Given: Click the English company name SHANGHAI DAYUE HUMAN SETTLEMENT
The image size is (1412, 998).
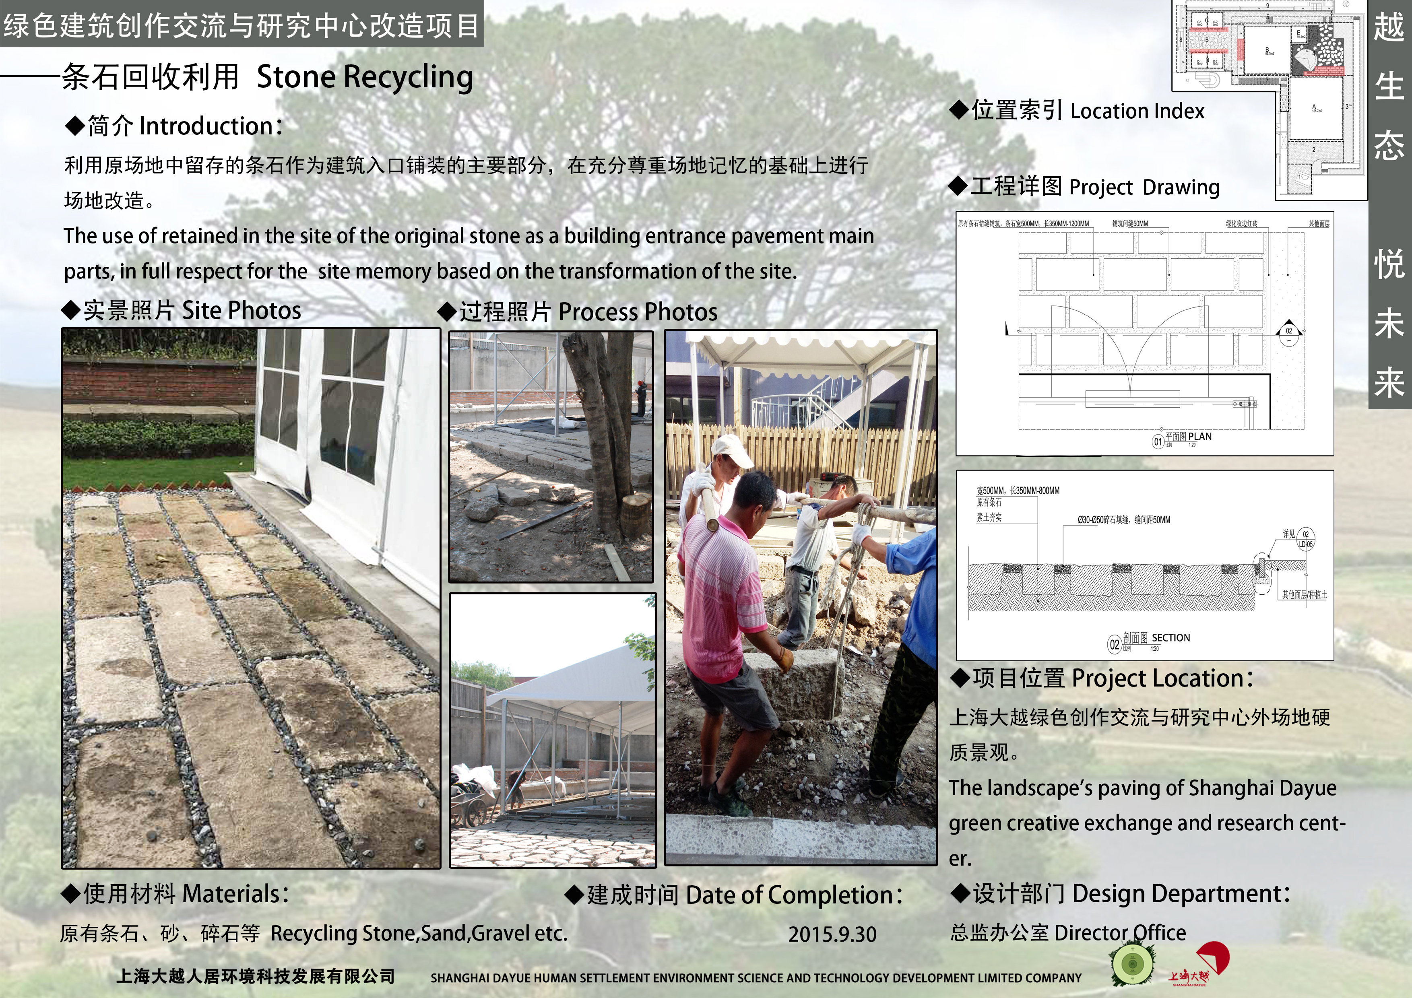Looking at the screenshot, I should point(756,978).
